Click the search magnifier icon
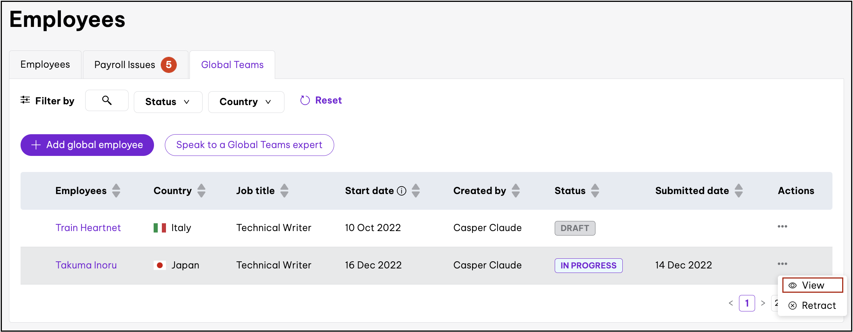This screenshot has height=332, width=853. coord(107,101)
